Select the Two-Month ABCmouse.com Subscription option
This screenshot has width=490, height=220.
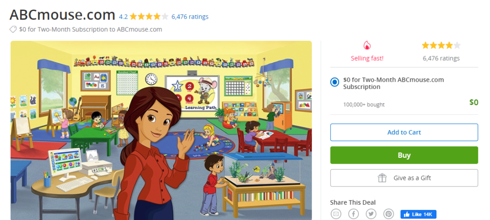pos(334,83)
